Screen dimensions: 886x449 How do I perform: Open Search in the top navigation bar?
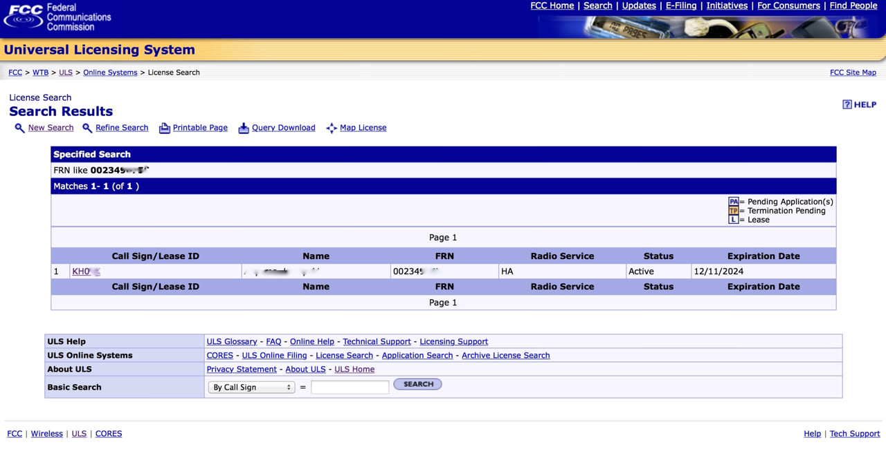[598, 6]
